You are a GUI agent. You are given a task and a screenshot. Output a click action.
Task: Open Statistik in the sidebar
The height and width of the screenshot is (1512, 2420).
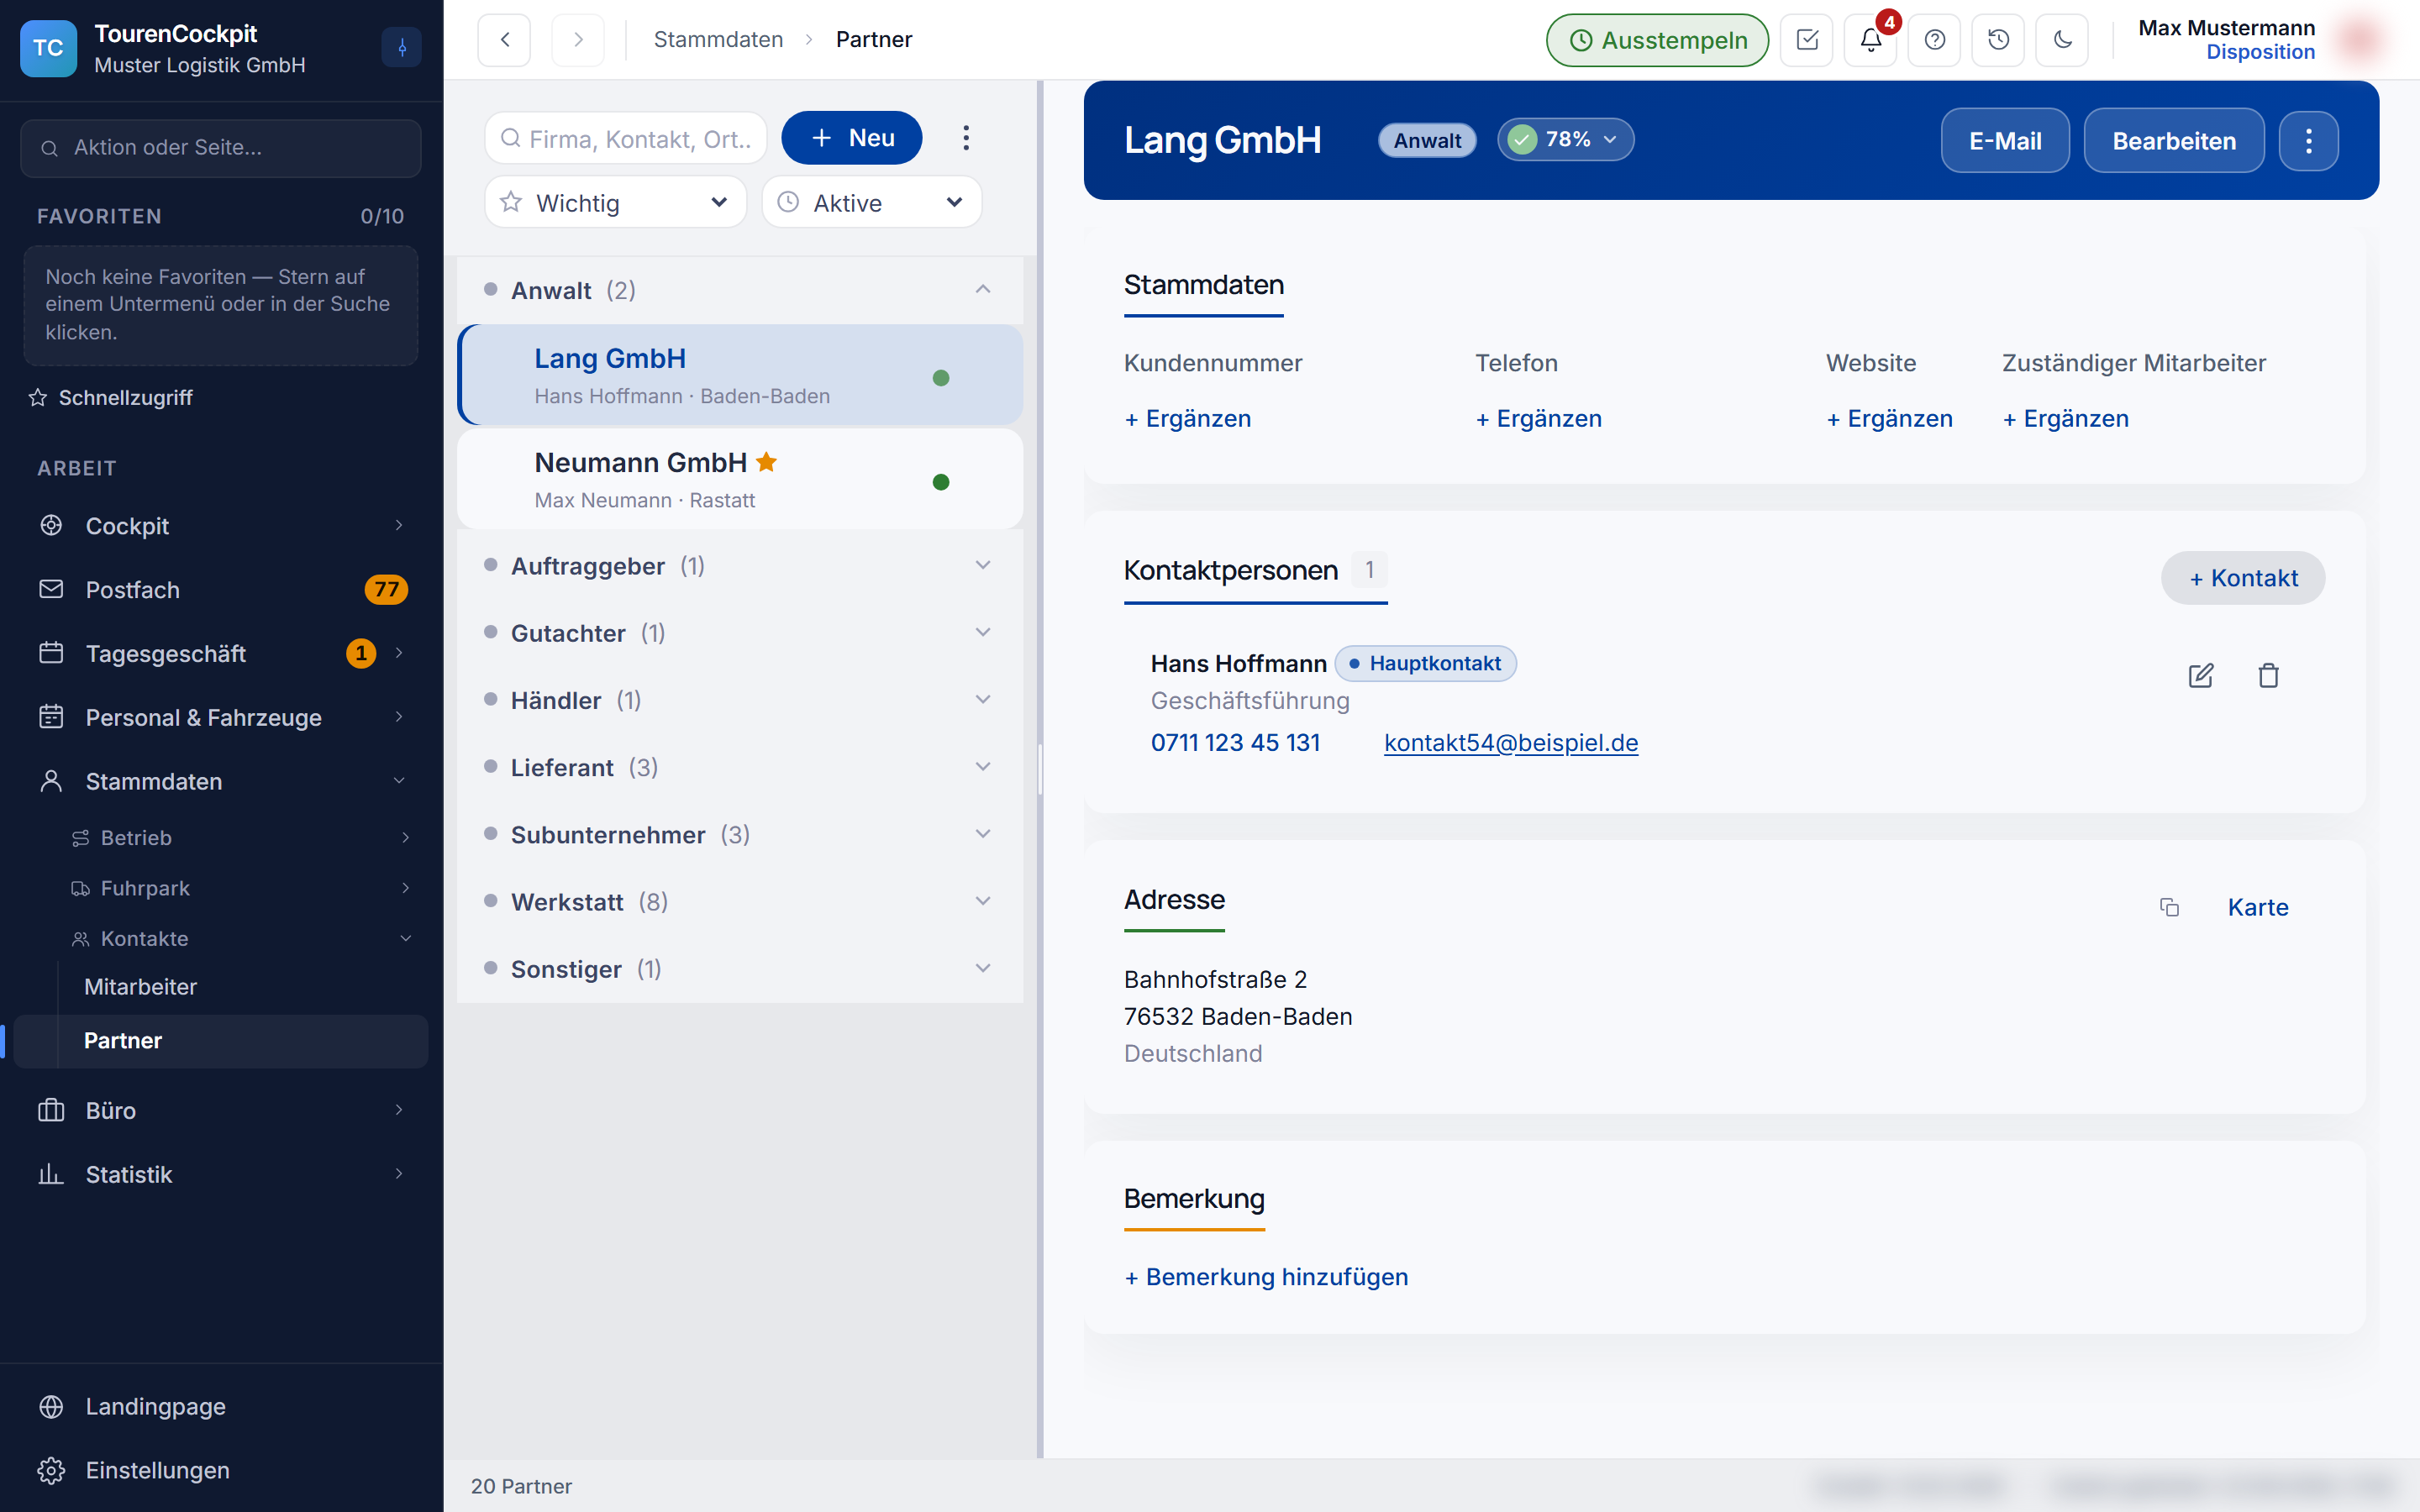click(221, 1174)
